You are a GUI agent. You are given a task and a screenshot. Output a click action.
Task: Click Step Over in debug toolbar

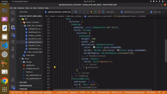80,12
